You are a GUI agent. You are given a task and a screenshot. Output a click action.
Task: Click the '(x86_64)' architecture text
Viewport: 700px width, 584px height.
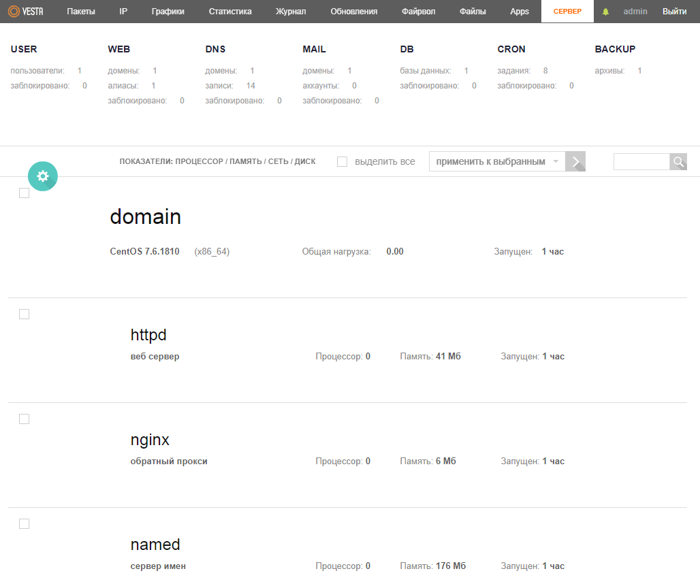coord(212,252)
